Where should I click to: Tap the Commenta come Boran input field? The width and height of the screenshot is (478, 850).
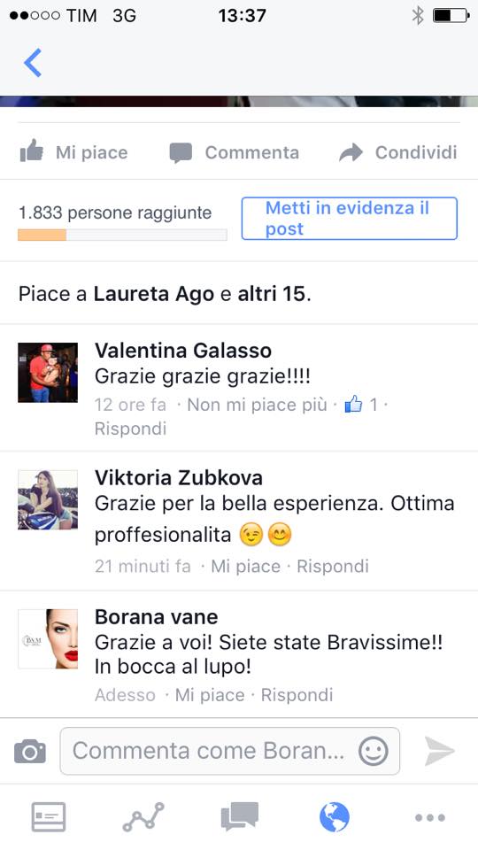pos(230,752)
